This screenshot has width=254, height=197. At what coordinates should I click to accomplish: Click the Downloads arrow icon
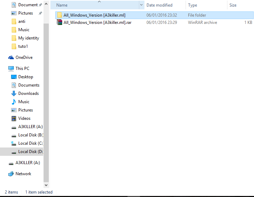tap(14, 93)
